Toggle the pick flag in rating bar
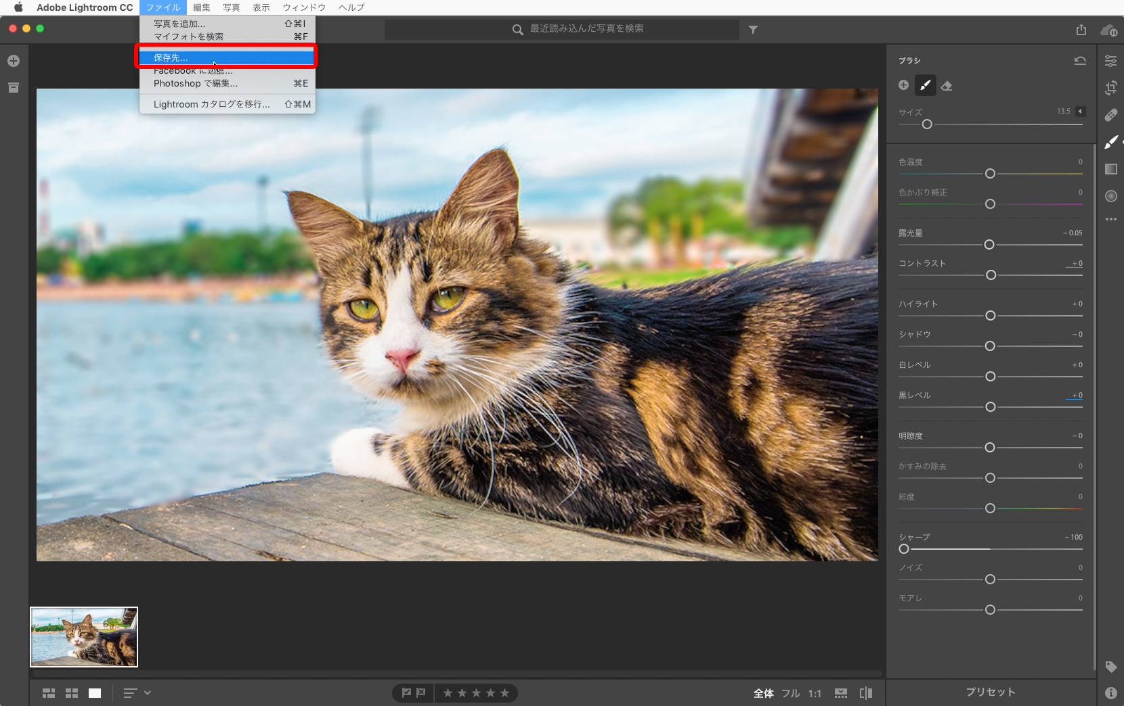This screenshot has width=1124, height=706. click(x=406, y=692)
